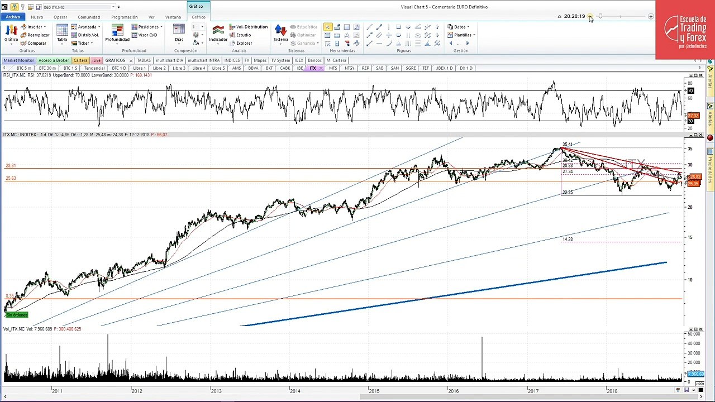Switch to the BBVA chart tab
Screen dimensions: 715x402
tap(253, 68)
